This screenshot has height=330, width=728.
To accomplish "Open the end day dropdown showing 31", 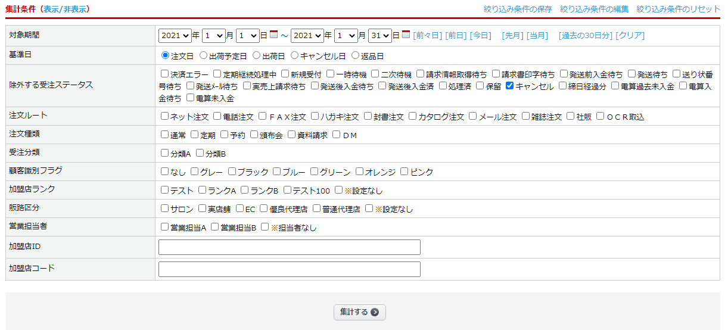I will click(380, 36).
